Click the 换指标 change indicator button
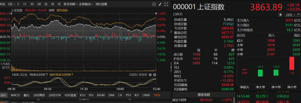The width and height of the screenshot is (301, 103). point(143,75)
